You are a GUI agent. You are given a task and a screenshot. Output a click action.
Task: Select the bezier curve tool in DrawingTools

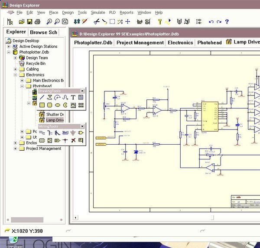click(x=65, y=97)
